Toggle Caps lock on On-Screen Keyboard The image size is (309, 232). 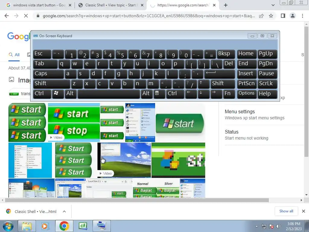[x=49, y=74]
